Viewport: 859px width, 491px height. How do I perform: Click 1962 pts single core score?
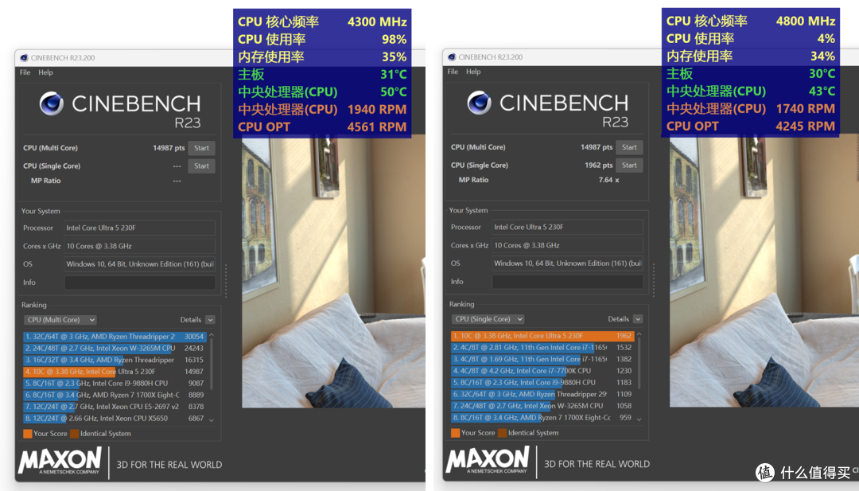pos(599,166)
